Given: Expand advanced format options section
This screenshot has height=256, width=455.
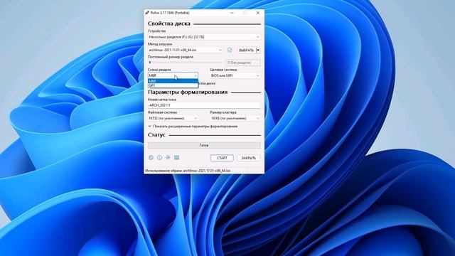Looking at the screenshot, I should click(x=193, y=127).
